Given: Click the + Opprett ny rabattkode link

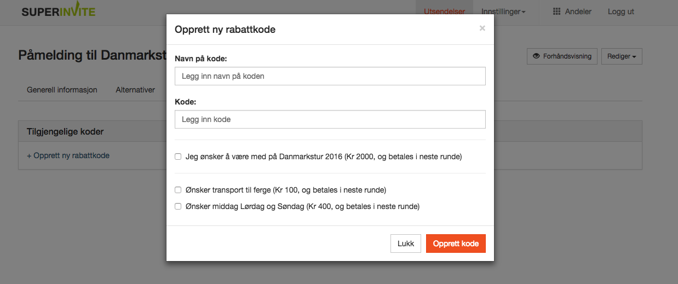Looking at the screenshot, I should [x=68, y=155].
